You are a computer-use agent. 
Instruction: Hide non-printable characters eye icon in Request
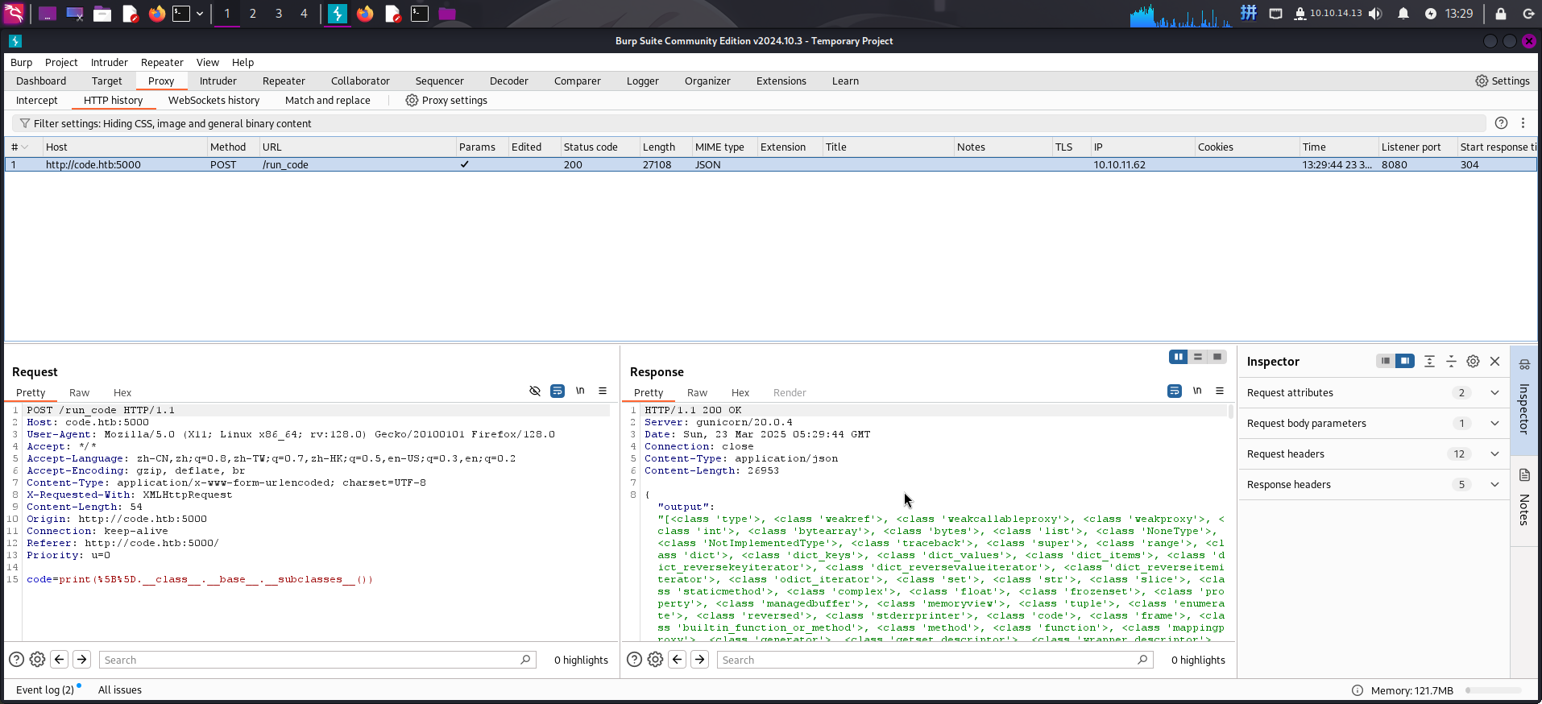pos(535,391)
